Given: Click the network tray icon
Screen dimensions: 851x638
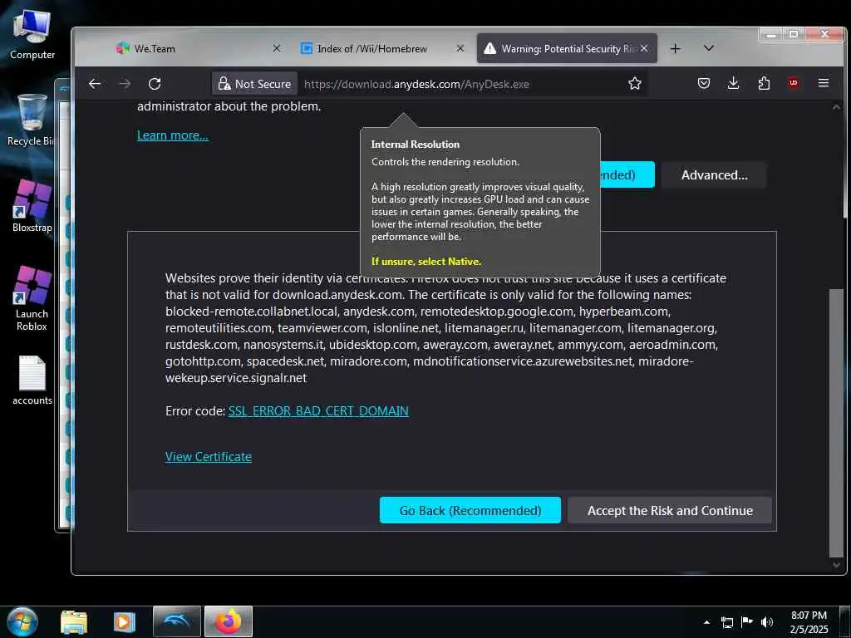Looking at the screenshot, I should coord(727,621).
